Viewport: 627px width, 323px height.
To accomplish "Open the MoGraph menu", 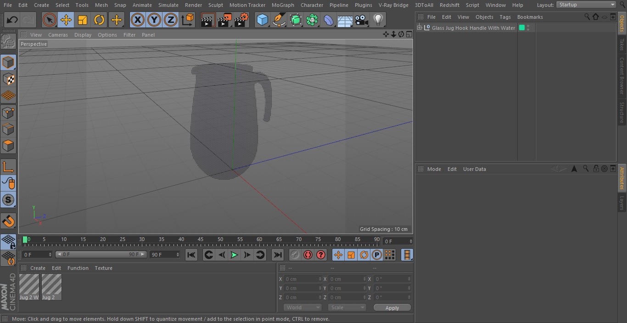I will point(283,5).
